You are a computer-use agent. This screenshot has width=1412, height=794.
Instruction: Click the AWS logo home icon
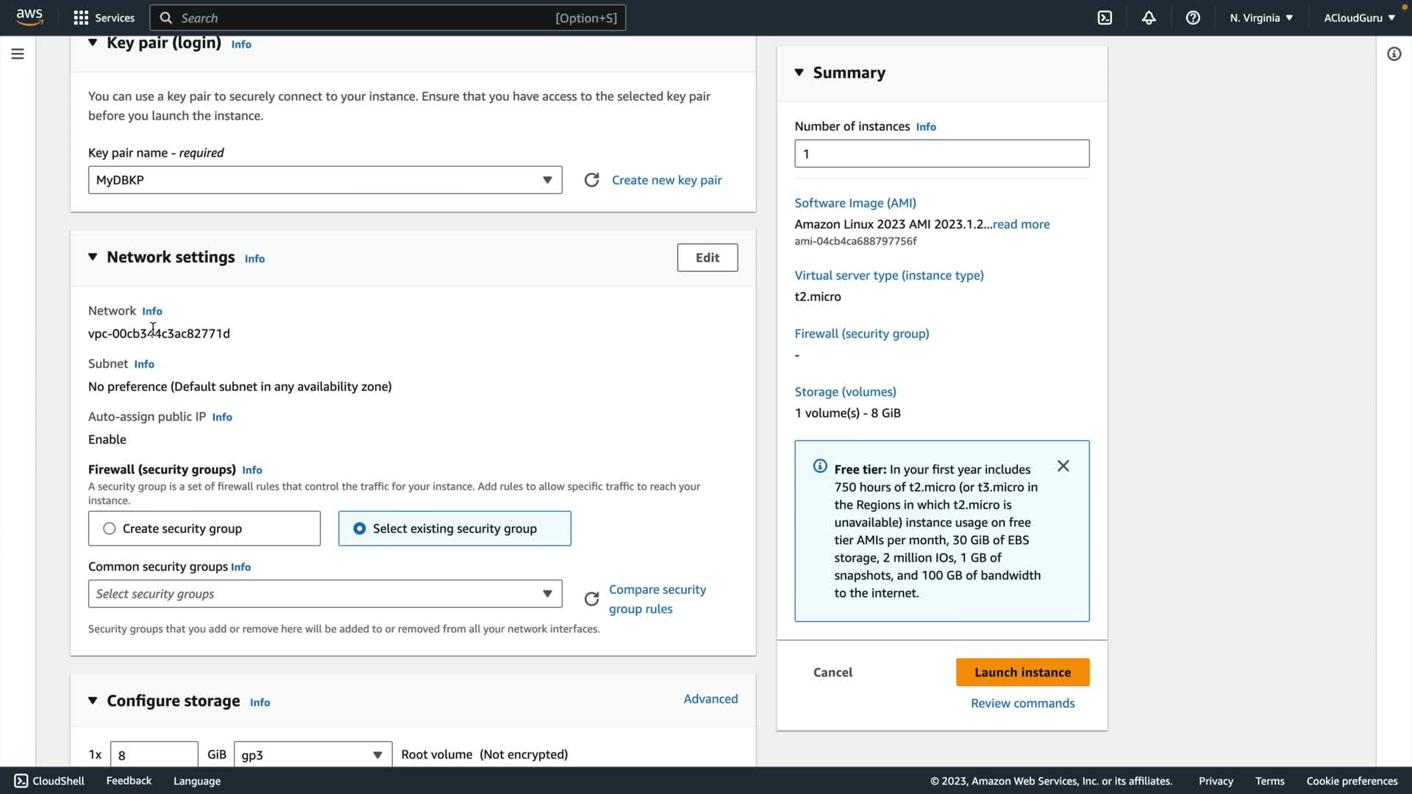[29, 17]
